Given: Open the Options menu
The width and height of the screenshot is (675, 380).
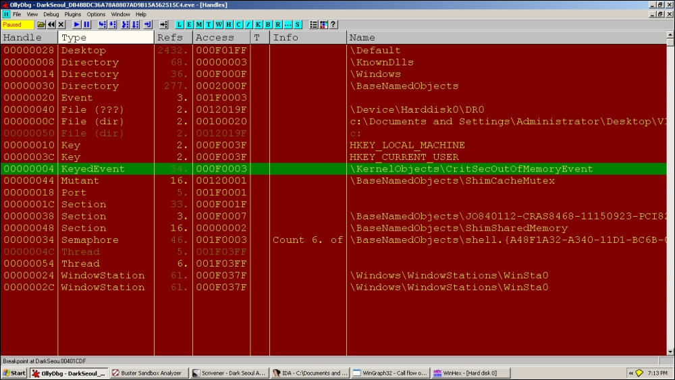Looking at the screenshot, I should point(96,14).
